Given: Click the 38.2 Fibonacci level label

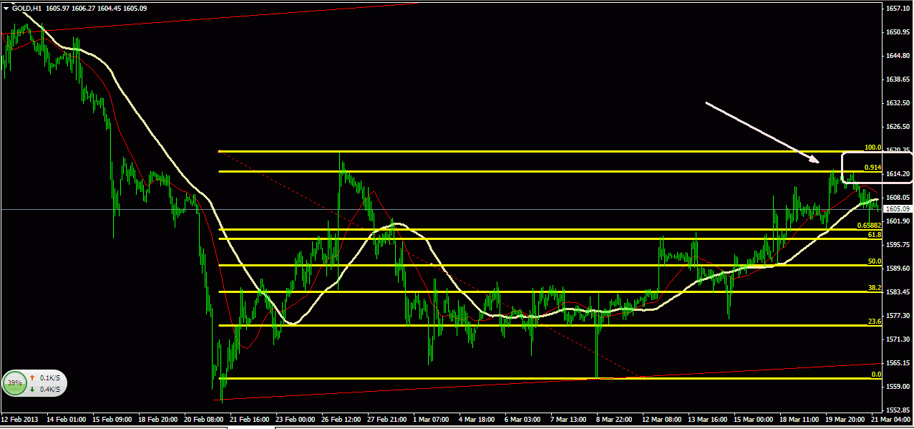Looking at the screenshot, I should pyautogui.click(x=874, y=288).
